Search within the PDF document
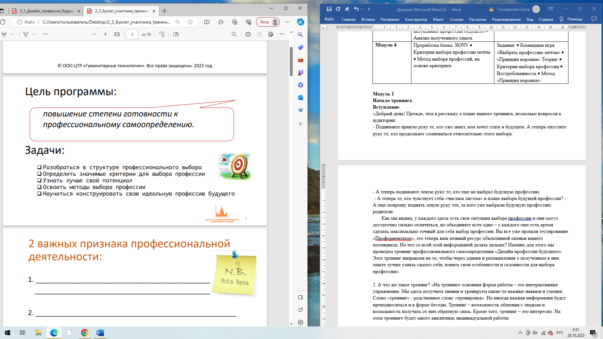603x339 pixels. [x=234, y=34]
